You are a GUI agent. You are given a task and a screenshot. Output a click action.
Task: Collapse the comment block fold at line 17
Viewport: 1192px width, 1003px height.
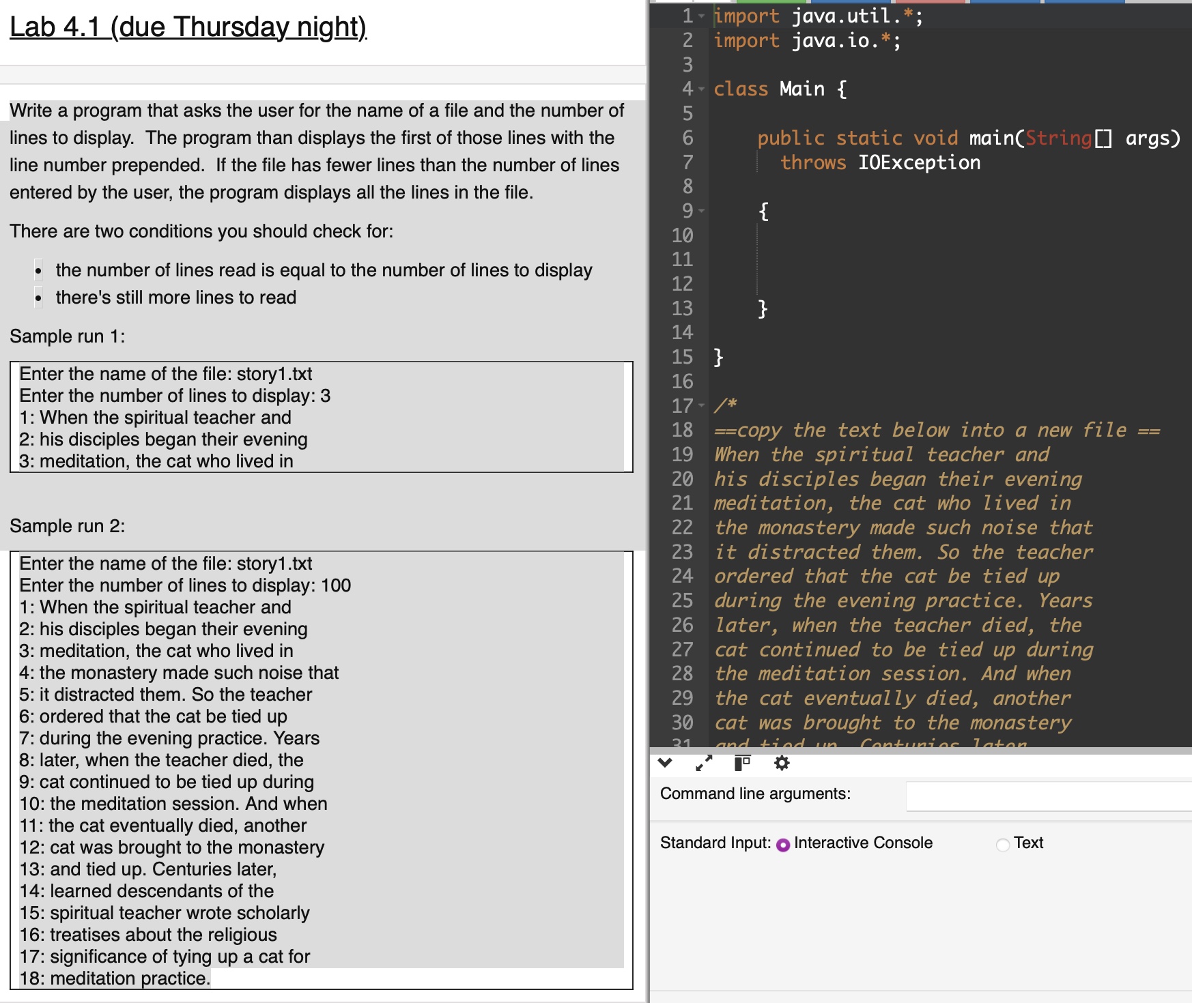click(x=700, y=406)
